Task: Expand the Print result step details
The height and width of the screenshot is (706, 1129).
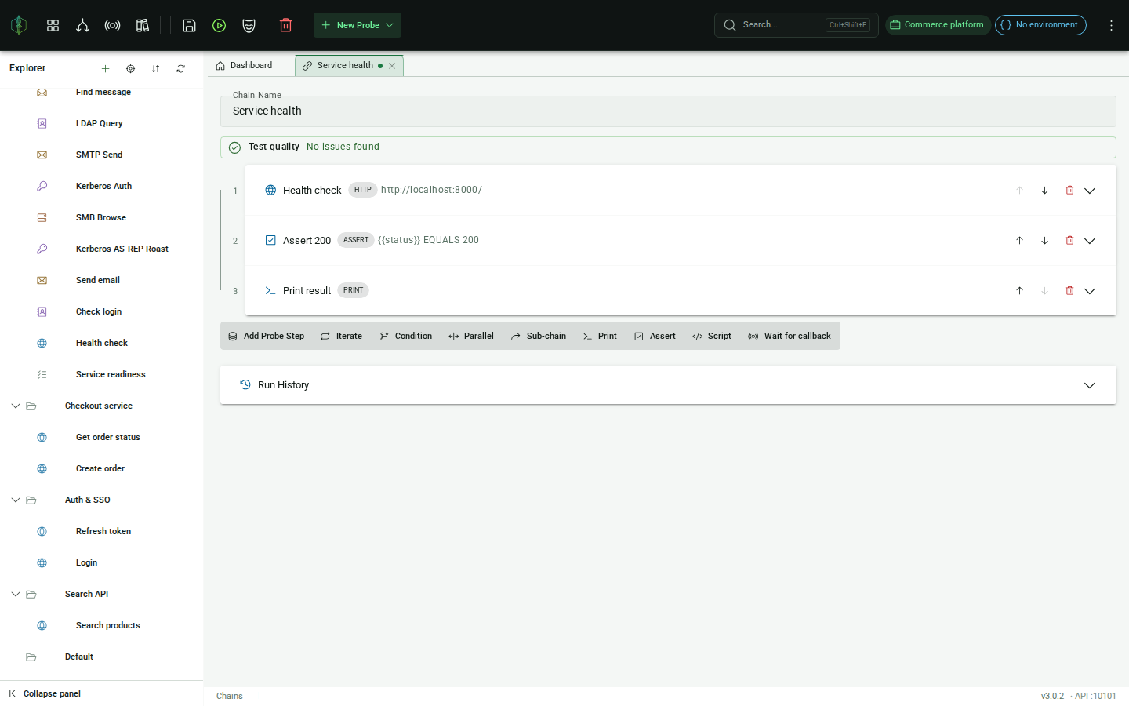Action: (x=1090, y=291)
